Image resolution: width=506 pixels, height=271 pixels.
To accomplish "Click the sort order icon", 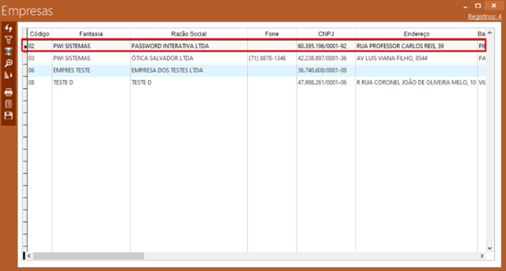I will (x=8, y=75).
